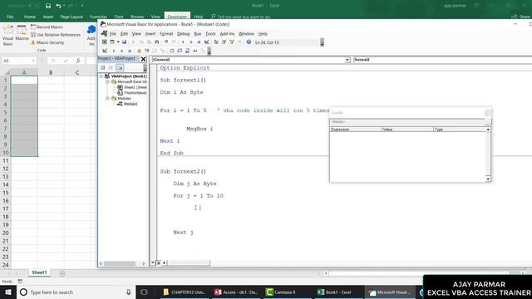Open Watch Window from debug toolbar
The height and width of the screenshot is (299, 532).
tap(187, 51)
